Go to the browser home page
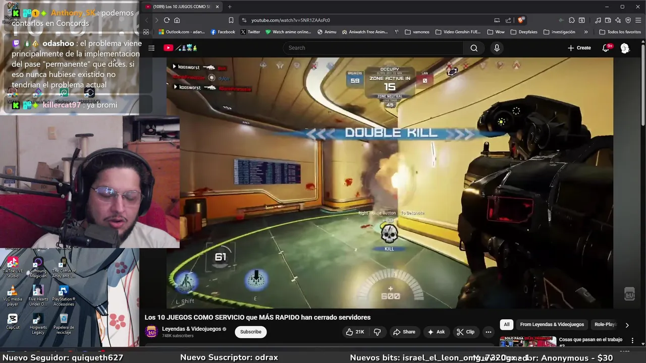 (177, 20)
